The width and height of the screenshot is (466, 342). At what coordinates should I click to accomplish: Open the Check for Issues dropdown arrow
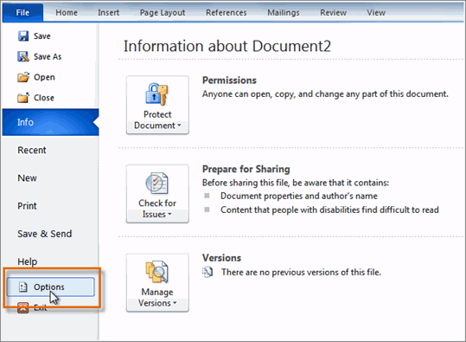click(169, 214)
